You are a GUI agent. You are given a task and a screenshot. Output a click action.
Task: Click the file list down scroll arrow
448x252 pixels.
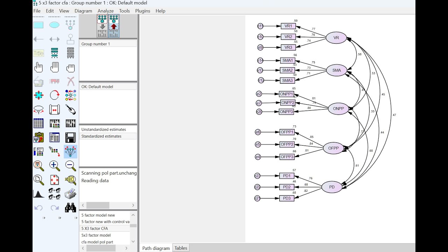[x=133, y=241]
